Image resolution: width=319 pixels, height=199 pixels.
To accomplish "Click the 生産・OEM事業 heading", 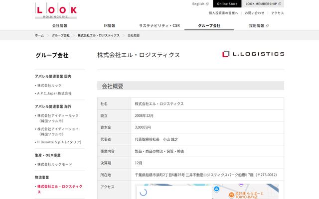I will coord(48,155).
